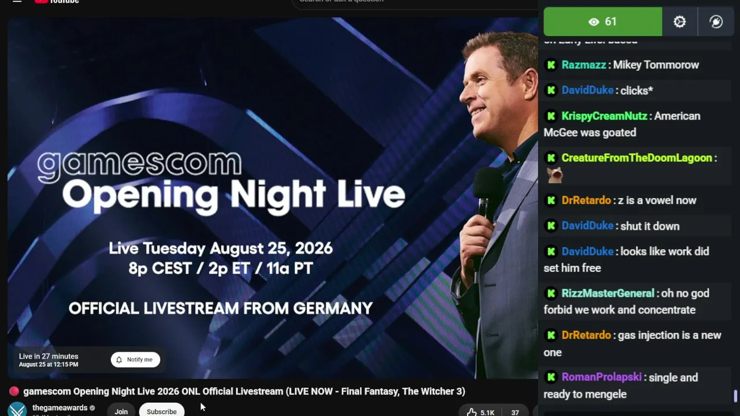Open DavidDuke's username on the 'clicks*' message

tap(587, 90)
